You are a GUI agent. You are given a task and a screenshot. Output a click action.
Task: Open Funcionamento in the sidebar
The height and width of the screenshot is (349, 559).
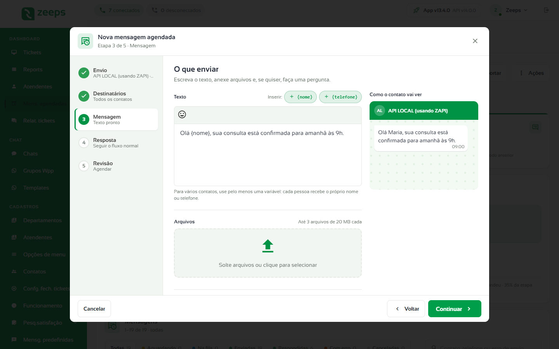click(x=43, y=306)
